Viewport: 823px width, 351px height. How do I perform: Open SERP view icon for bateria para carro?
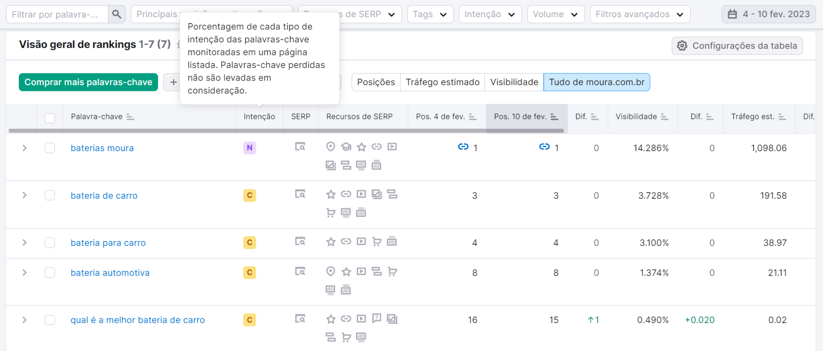pos(300,241)
